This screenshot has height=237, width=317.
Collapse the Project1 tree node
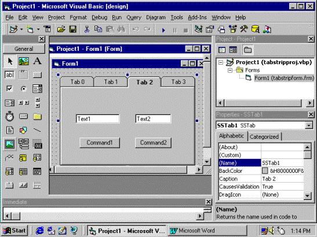coord(221,62)
